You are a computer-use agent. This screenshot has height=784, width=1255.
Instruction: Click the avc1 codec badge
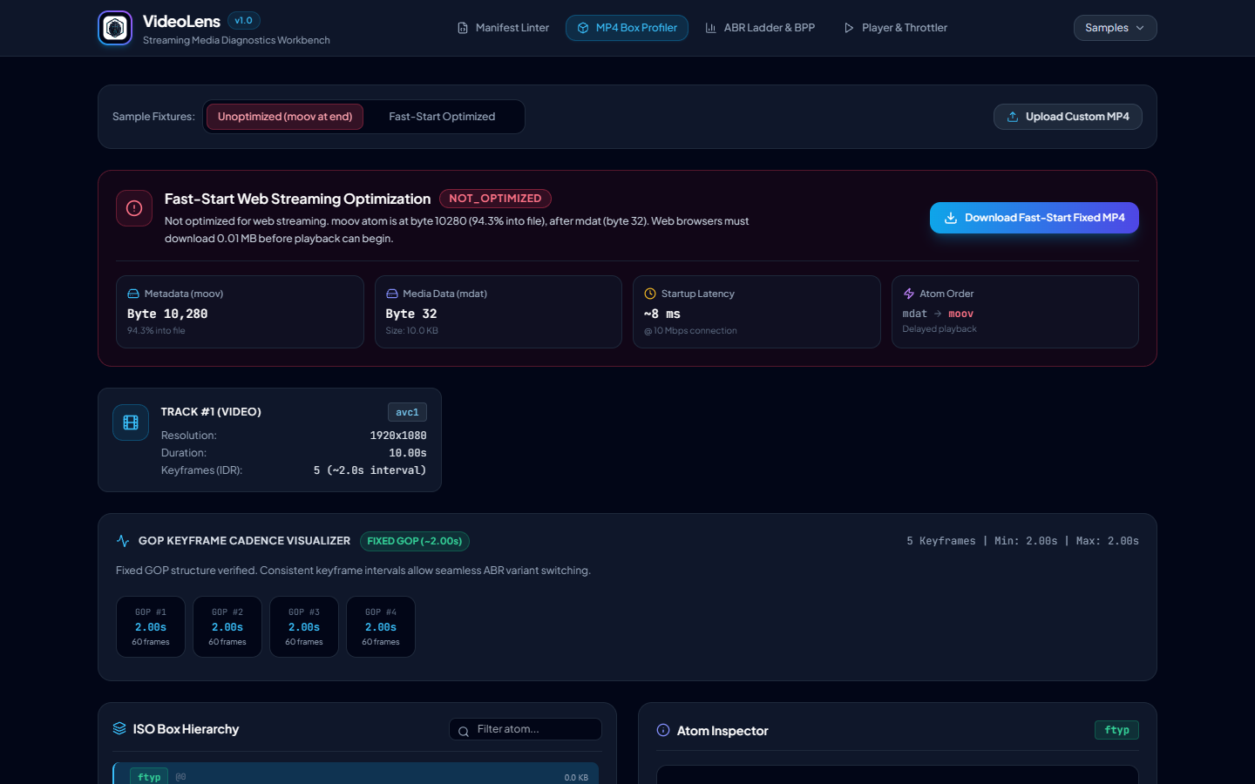(x=407, y=412)
